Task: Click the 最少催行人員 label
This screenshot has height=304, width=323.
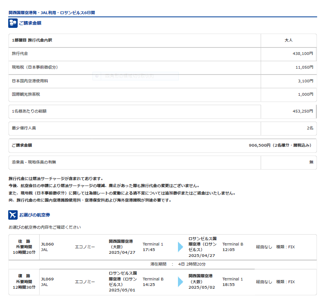Action: tap(24, 128)
